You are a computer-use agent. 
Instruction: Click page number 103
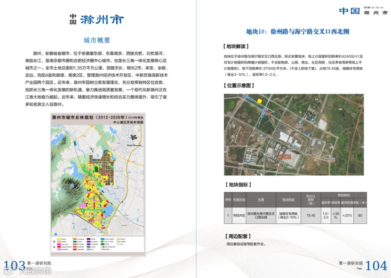pos(14,265)
